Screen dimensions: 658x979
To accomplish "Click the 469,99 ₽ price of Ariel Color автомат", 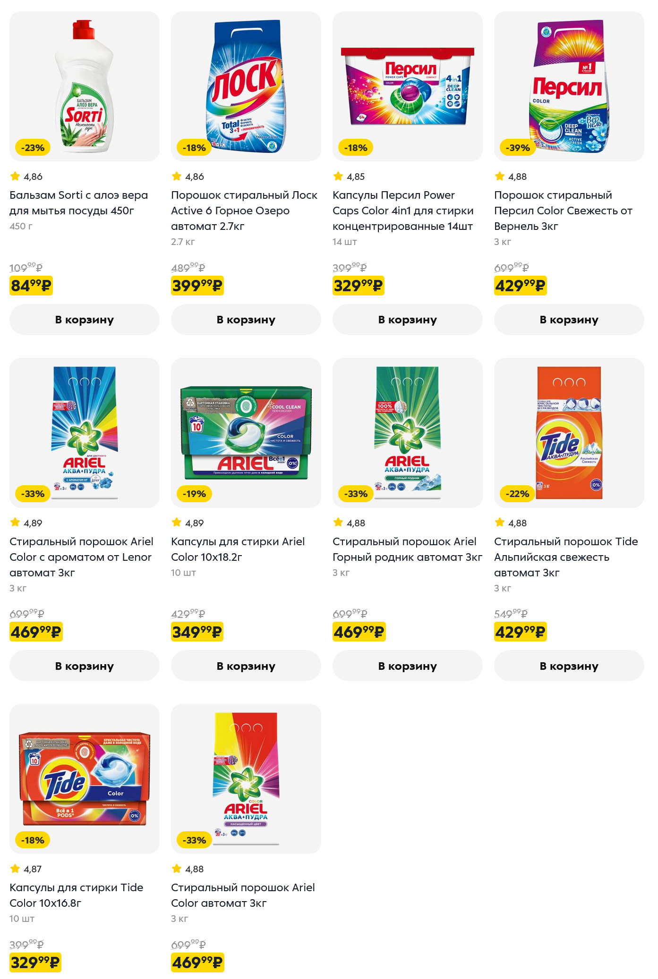I will pos(197,962).
